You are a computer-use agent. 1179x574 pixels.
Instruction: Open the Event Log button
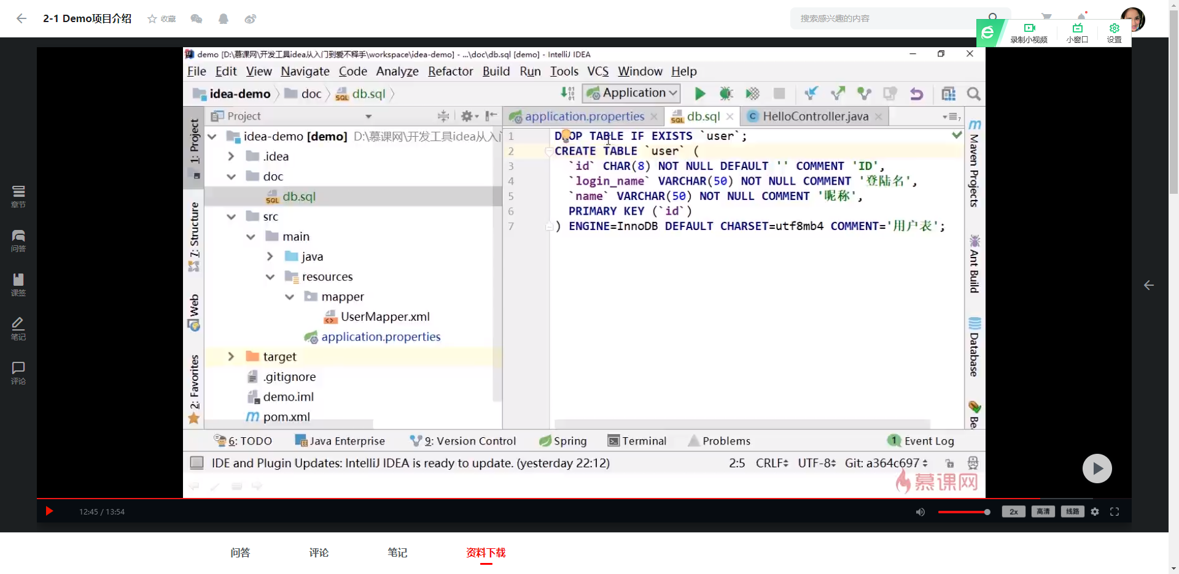pos(920,441)
